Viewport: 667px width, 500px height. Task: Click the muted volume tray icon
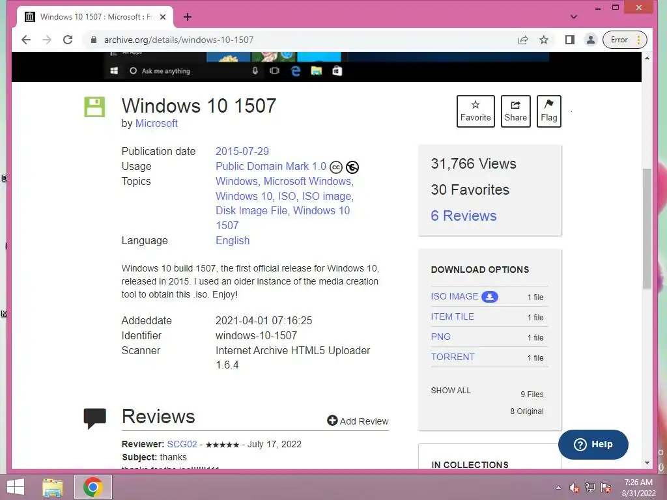click(574, 488)
